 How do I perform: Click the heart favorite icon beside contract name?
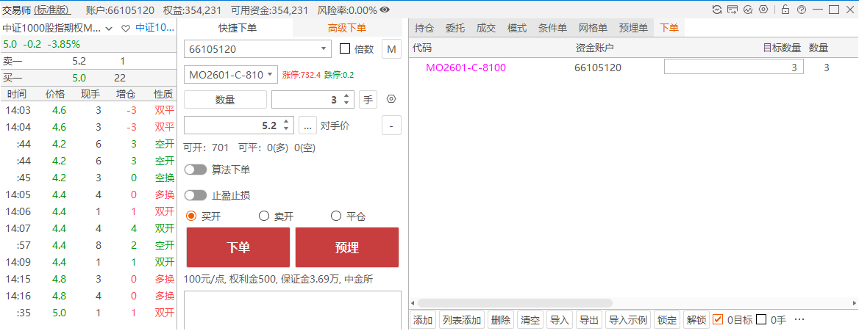point(125,29)
